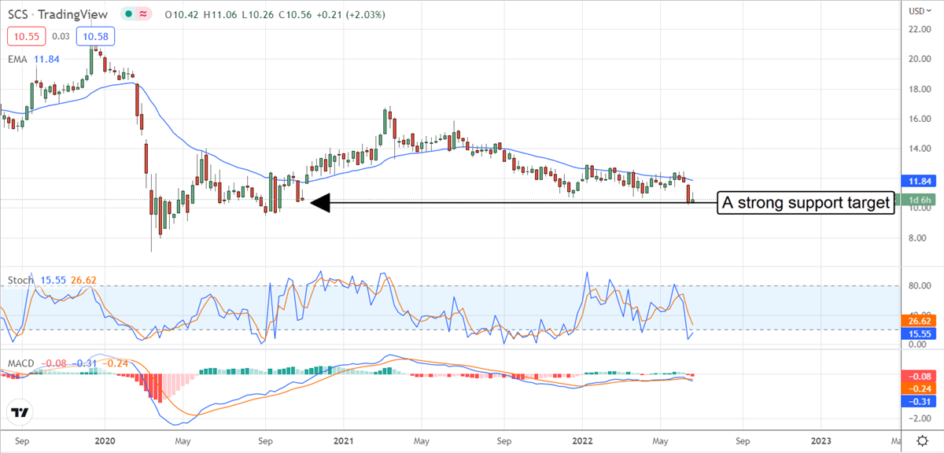The image size is (944, 453).
Task: Click the TradingView logo icon
Action: [x=20, y=412]
